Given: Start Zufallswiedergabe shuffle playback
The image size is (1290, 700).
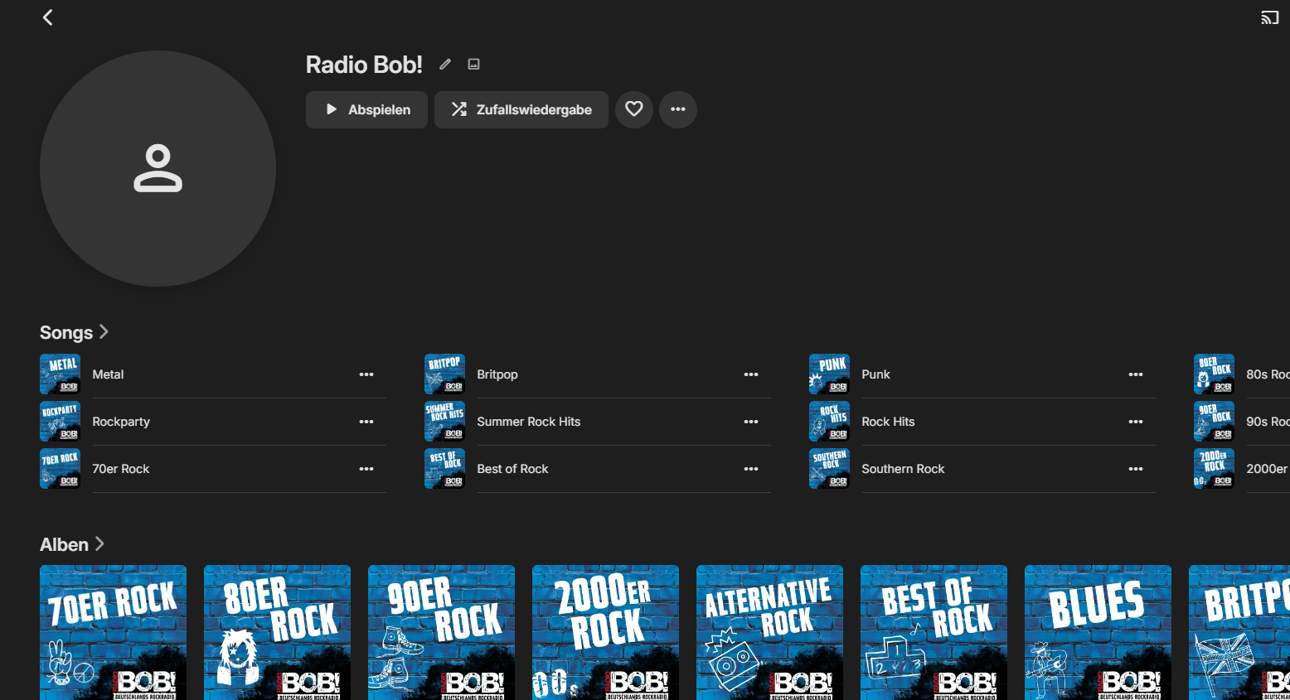Looking at the screenshot, I should pos(521,109).
